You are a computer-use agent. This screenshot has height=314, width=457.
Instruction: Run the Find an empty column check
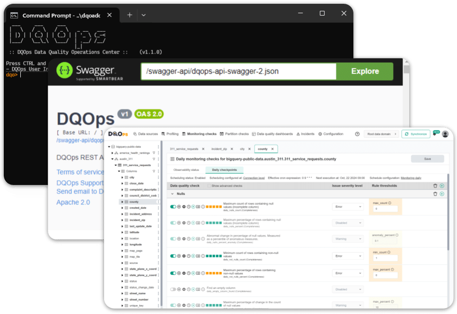click(x=193, y=289)
